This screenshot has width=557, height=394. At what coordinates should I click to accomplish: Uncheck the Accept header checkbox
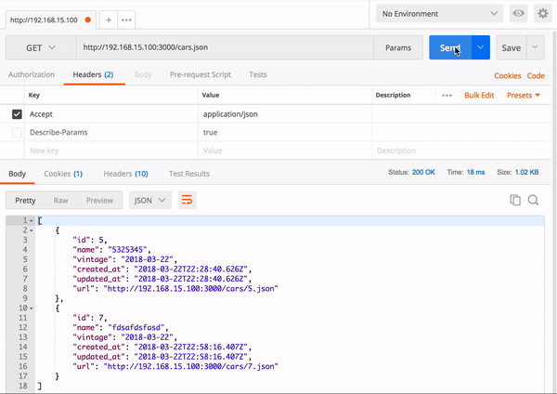click(17, 114)
